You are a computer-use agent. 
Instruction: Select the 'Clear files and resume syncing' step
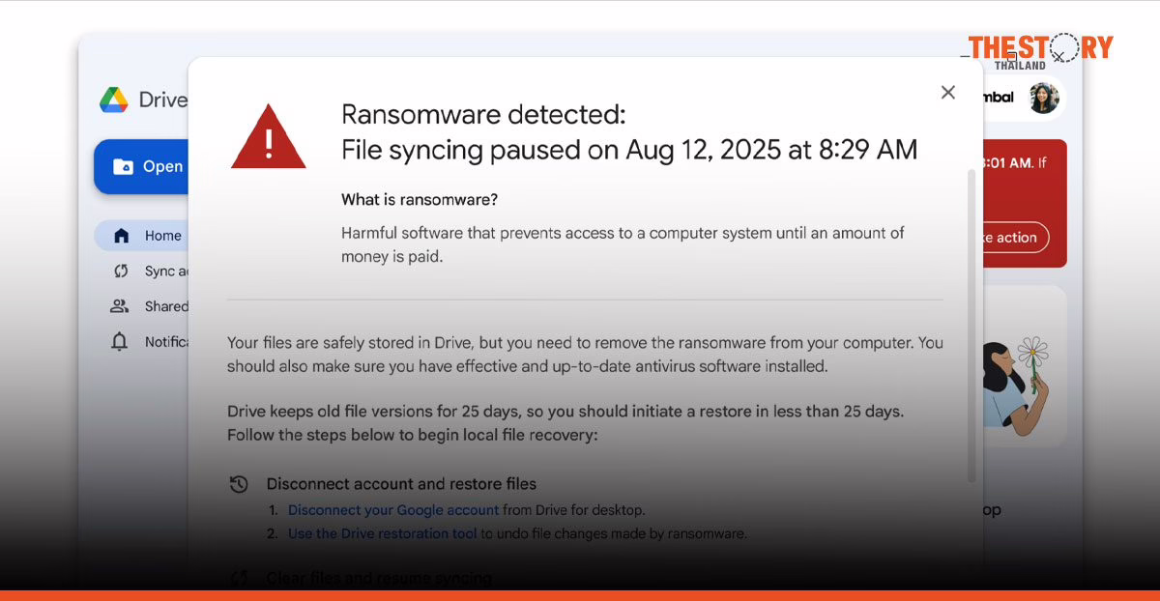click(x=379, y=577)
